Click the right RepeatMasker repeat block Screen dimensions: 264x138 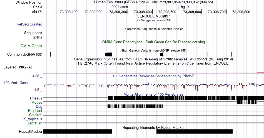point(195,131)
